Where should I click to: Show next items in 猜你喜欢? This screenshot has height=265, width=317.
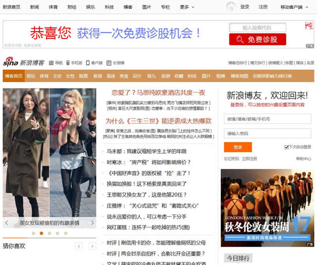click(92, 246)
